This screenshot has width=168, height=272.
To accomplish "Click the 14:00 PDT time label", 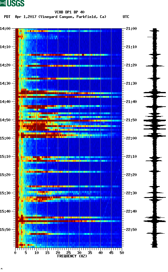I will tap(5, 29).
